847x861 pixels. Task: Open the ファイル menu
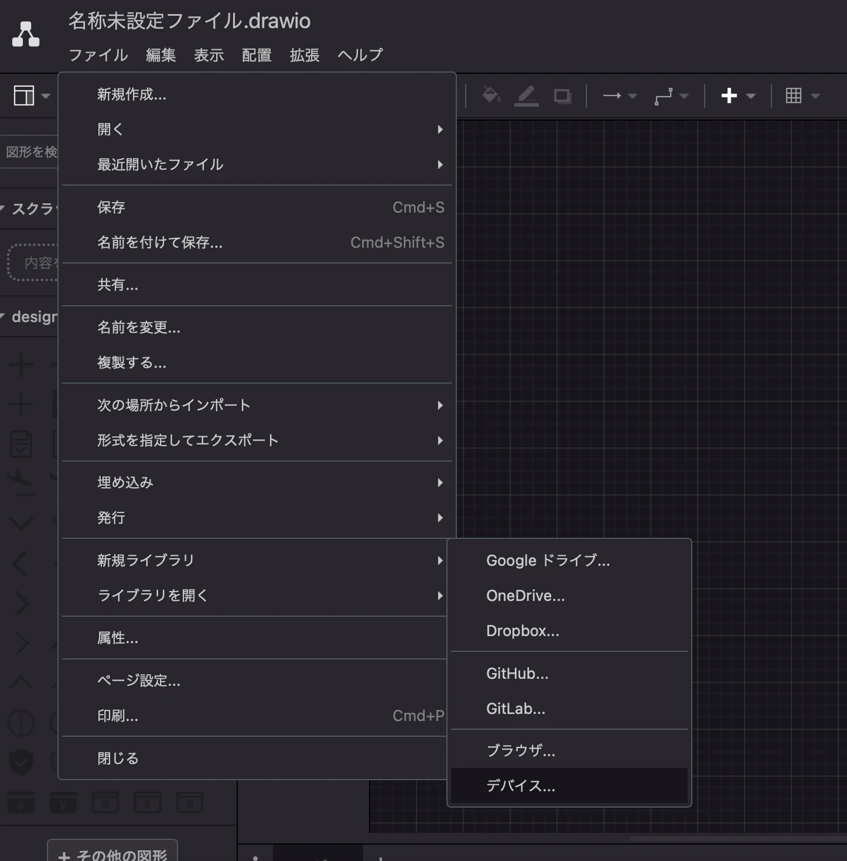click(x=98, y=55)
